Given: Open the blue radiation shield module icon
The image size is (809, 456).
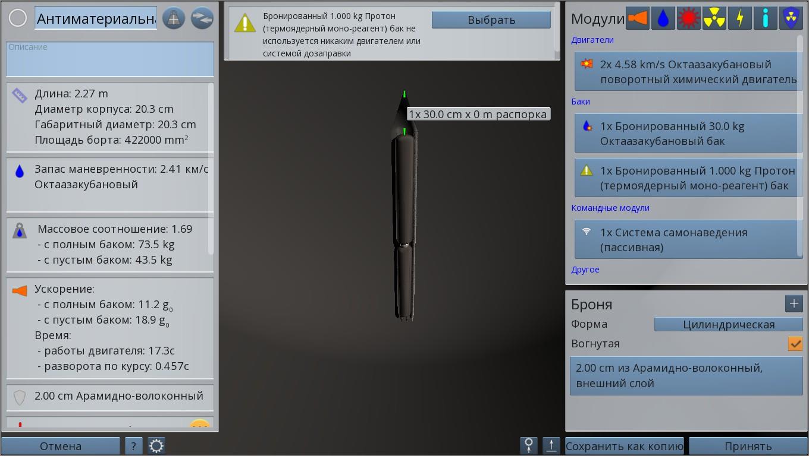Looking at the screenshot, I should tap(791, 18).
